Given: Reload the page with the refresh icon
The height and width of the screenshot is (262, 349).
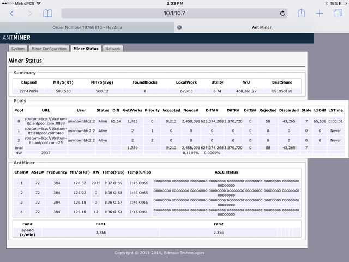Looking at the screenshot, I should pyautogui.click(x=282, y=13).
